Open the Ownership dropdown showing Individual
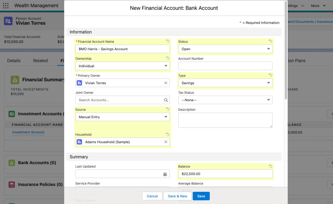 pyautogui.click(x=123, y=66)
